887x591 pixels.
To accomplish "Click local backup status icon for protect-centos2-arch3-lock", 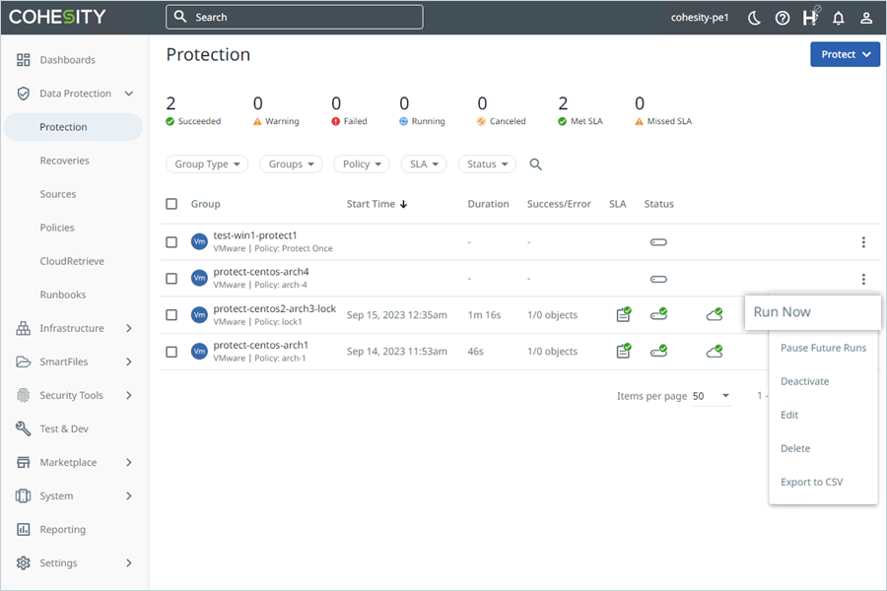I will point(658,314).
